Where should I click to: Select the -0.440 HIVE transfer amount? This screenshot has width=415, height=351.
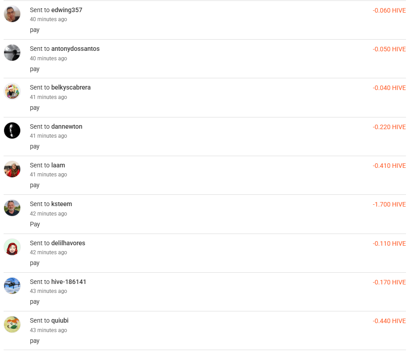coord(389,321)
